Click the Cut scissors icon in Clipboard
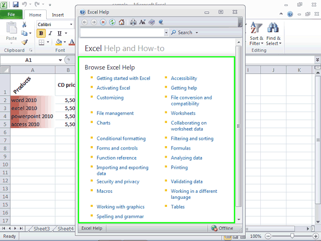This screenshot has width=321, height=241. [x=24, y=25]
